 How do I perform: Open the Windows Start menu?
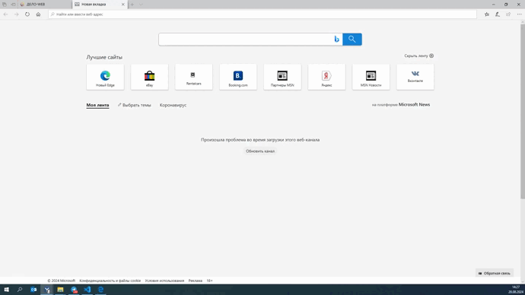coord(6,290)
